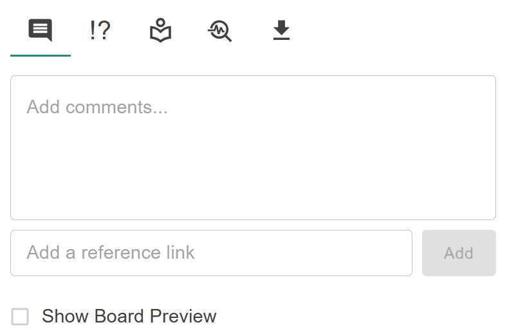The image size is (507, 336).
Task: Click inside the reference link input box
Action: (x=211, y=253)
